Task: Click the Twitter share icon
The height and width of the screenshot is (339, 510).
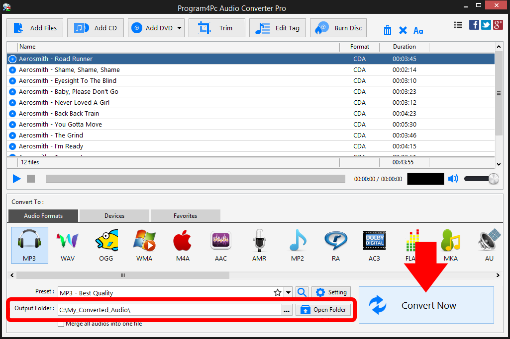Action: [486, 24]
